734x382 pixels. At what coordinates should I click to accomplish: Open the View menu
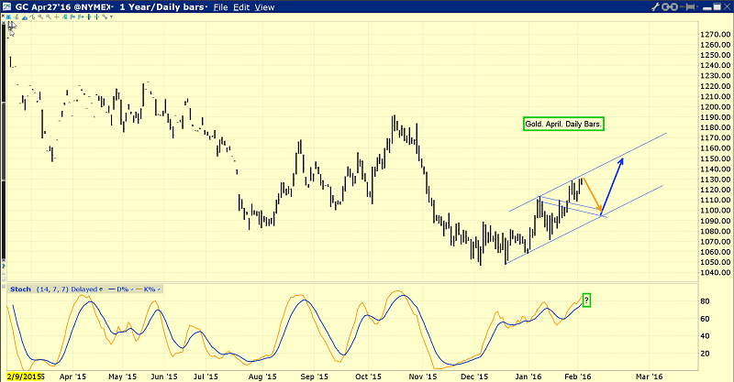[264, 6]
